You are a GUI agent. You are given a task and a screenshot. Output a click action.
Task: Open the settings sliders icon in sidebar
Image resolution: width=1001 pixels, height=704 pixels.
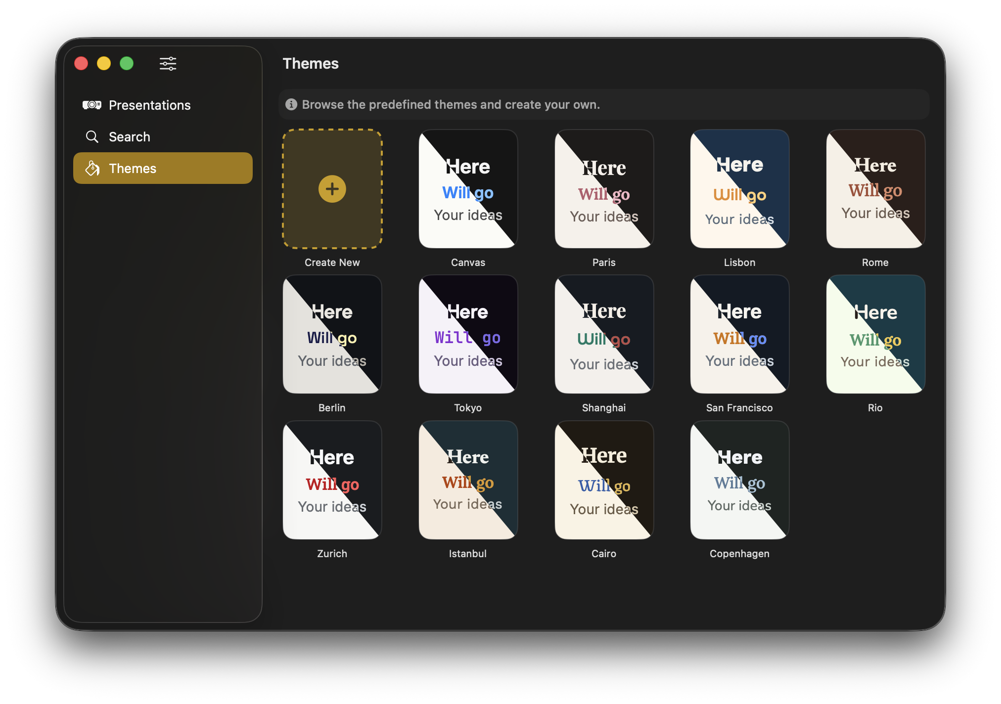pyautogui.click(x=168, y=64)
